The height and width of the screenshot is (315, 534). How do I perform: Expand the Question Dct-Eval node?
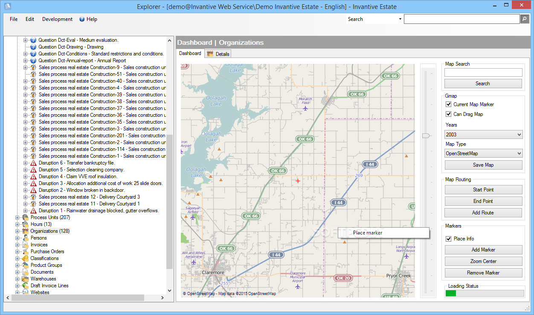[x=25, y=40]
